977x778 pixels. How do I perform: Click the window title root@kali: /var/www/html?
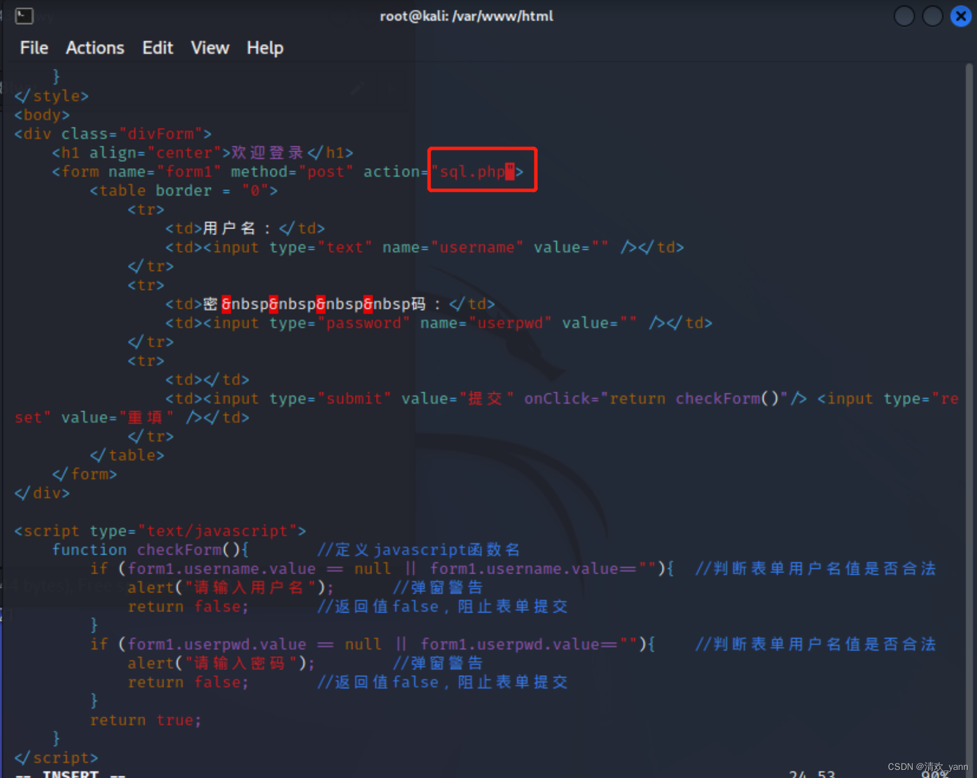point(466,16)
